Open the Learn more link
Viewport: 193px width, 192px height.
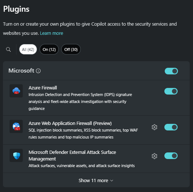click(x=51, y=33)
